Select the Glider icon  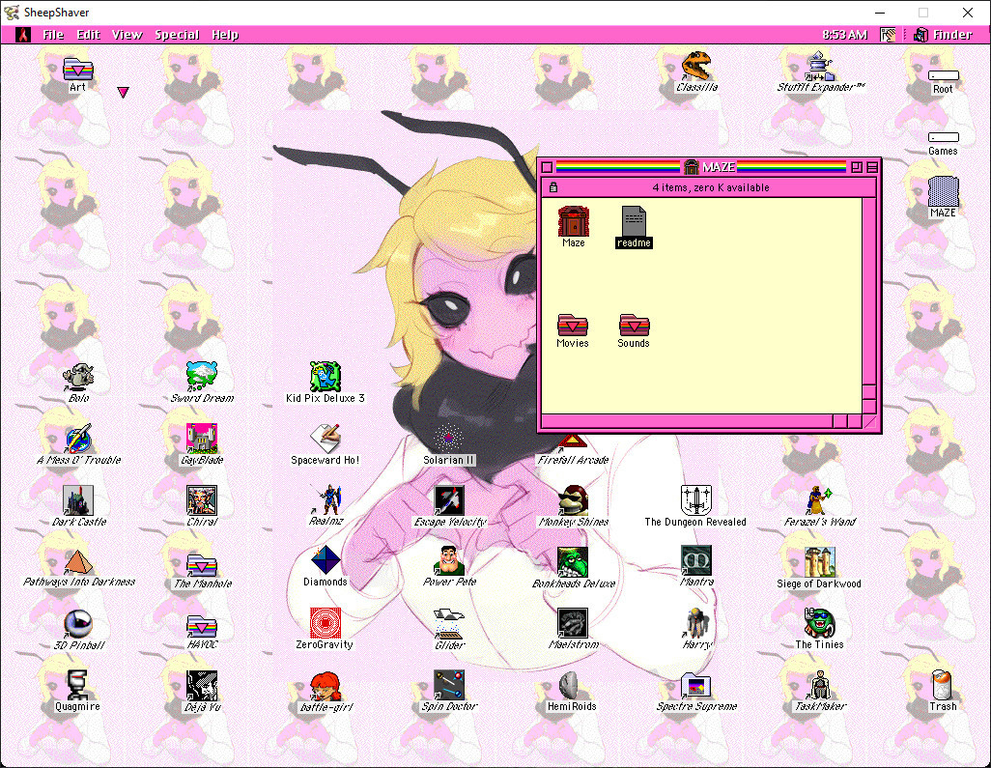(449, 624)
